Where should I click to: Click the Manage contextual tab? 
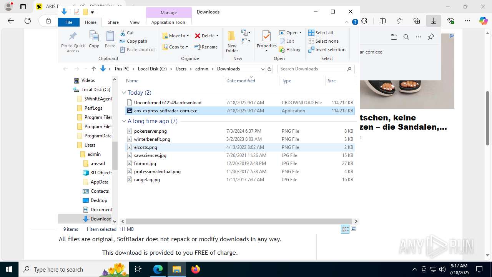168,13
